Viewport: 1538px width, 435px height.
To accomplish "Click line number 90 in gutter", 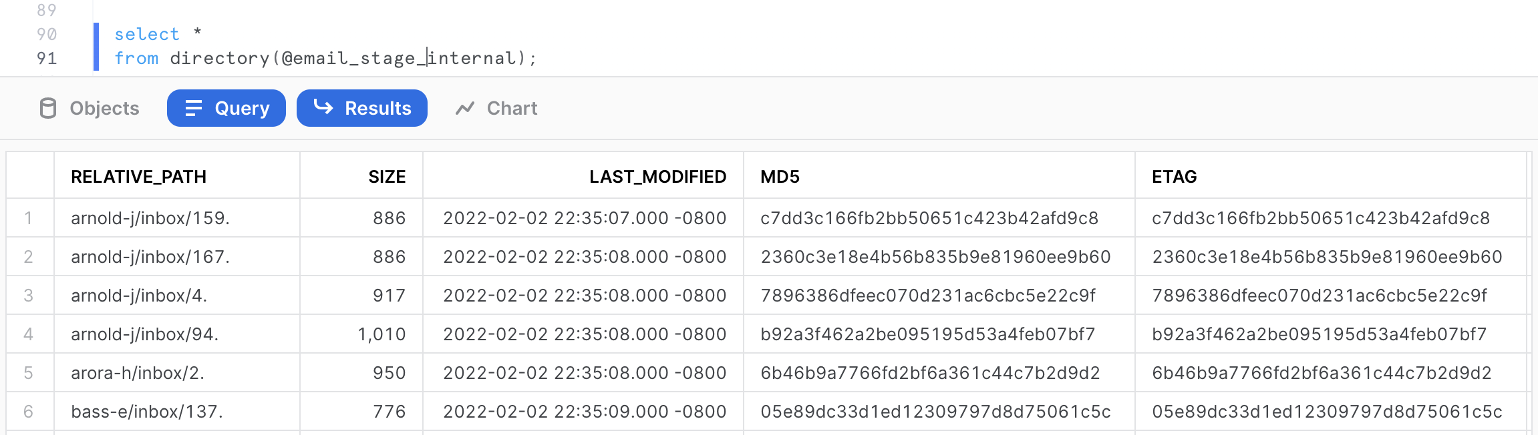I will coord(47,34).
